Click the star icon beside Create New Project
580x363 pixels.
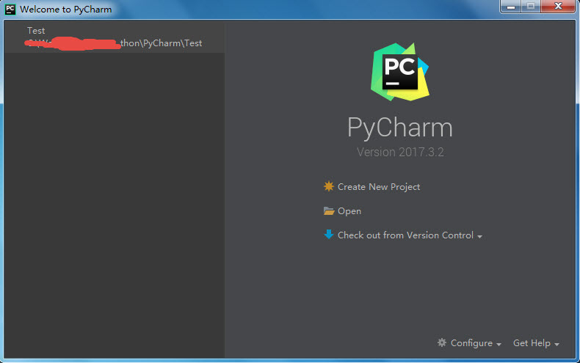coord(329,186)
